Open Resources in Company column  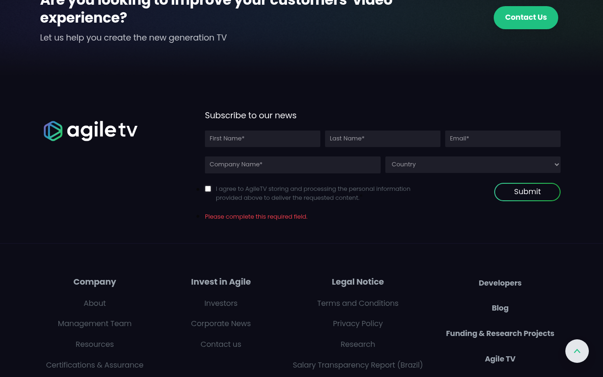(95, 344)
